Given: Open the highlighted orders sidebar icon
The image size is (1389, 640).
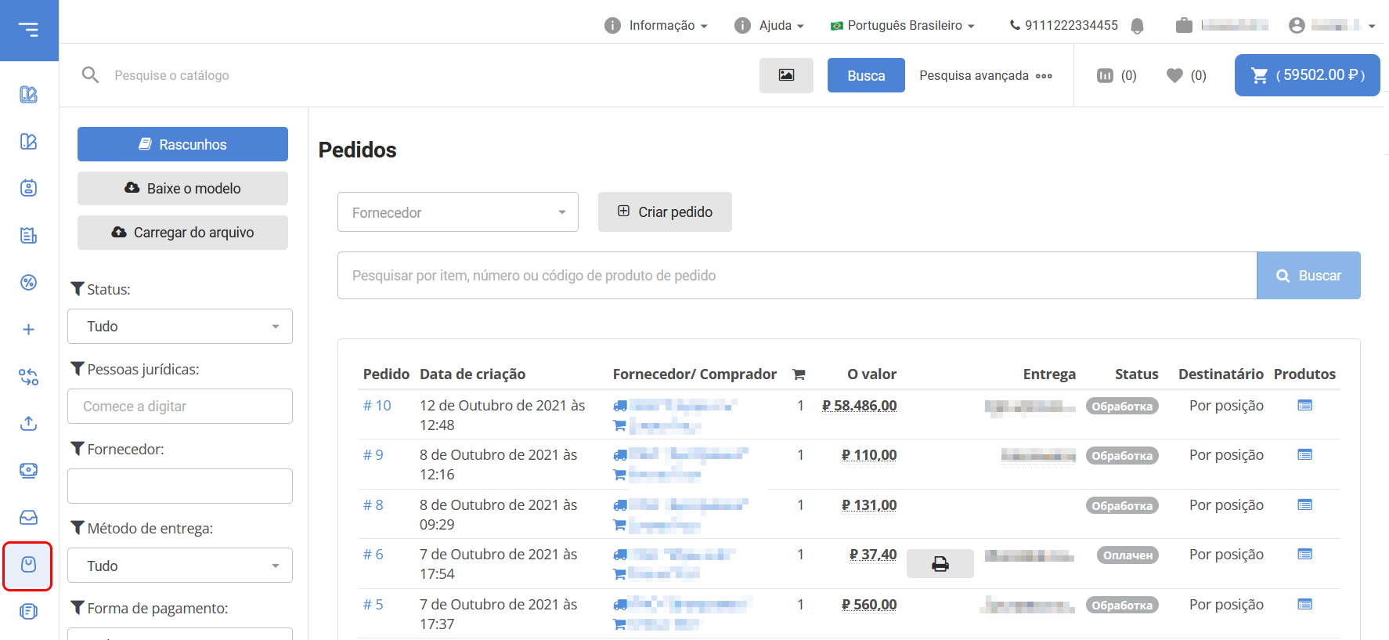Looking at the screenshot, I should tap(28, 565).
